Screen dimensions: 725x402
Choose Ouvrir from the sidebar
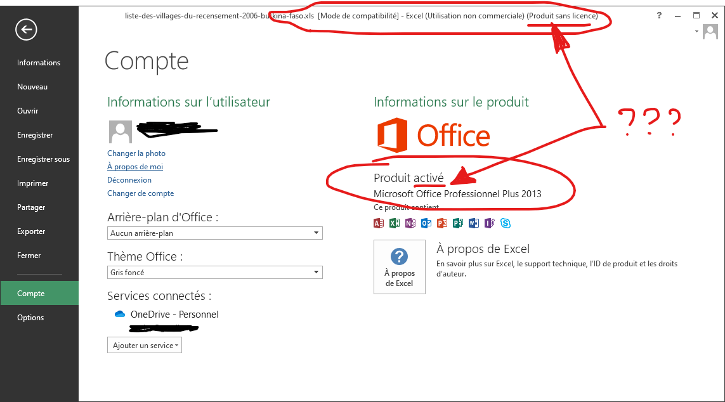point(28,111)
